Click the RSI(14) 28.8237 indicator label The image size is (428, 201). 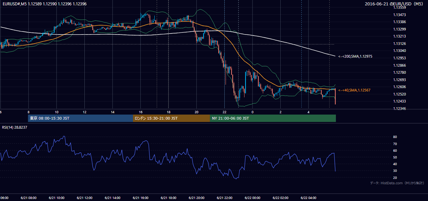coord(15,127)
